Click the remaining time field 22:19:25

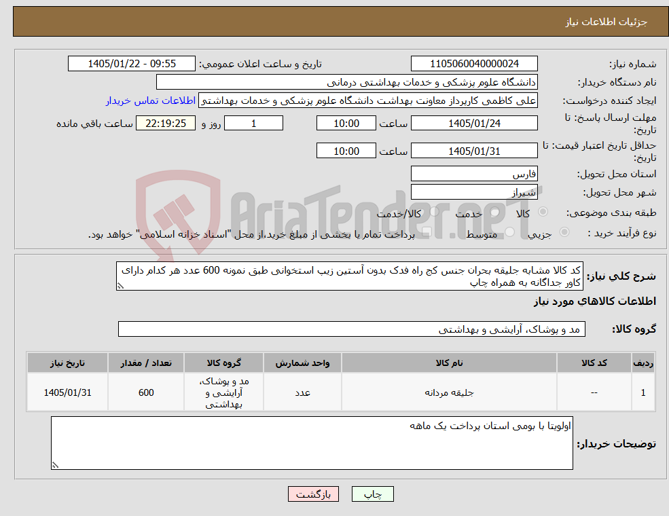point(166,124)
